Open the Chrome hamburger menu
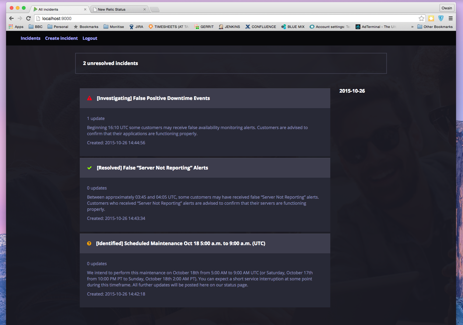463x325 pixels. point(451,19)
